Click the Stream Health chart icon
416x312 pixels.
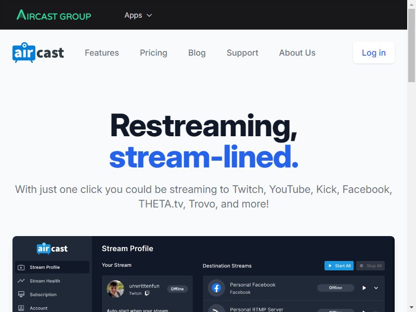(21, 281)
